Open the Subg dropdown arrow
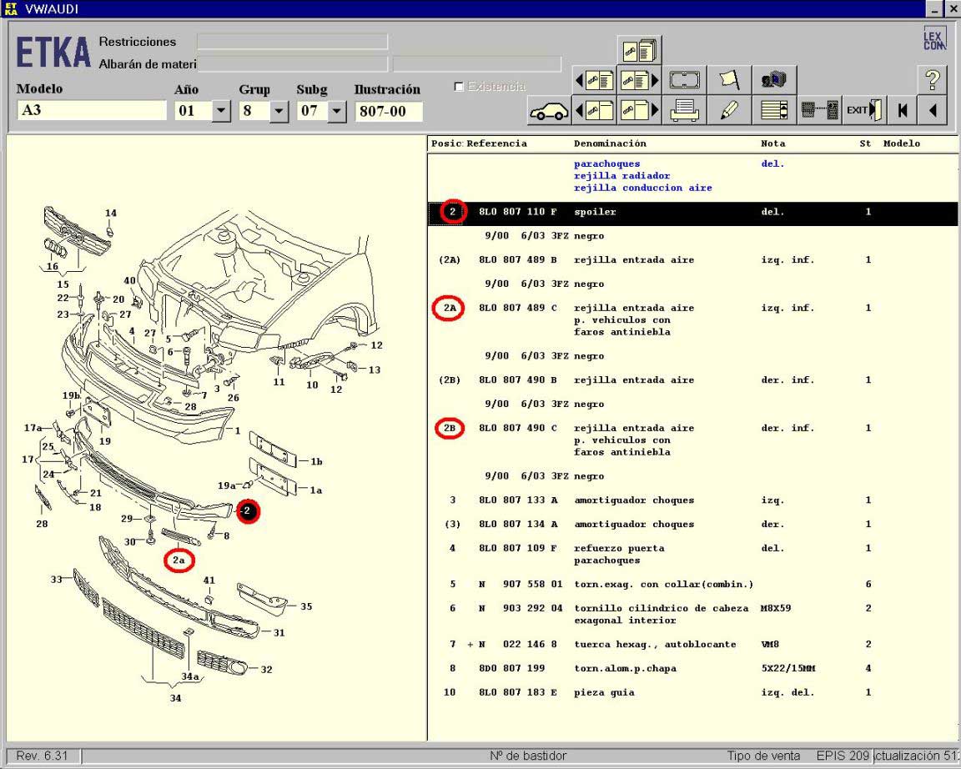Screen dimensions: 961x769 (x=336, y=111)
